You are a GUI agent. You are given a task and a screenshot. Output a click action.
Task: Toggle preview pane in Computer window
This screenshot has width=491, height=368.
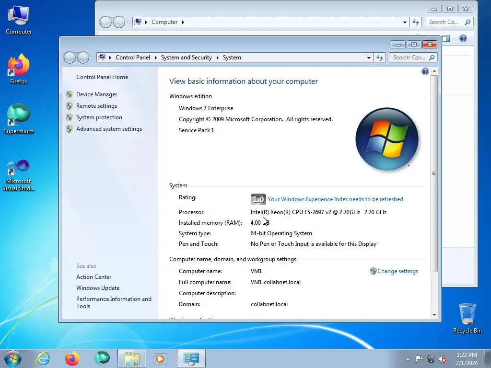pyautogui.click(x=446, y=38)
